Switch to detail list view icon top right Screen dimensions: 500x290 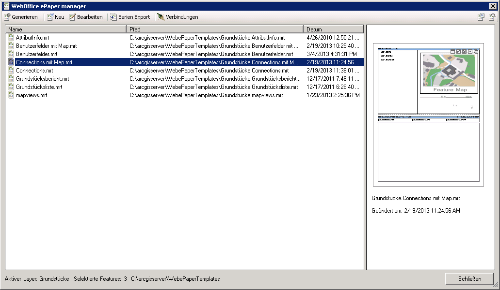tap(481, 17)
